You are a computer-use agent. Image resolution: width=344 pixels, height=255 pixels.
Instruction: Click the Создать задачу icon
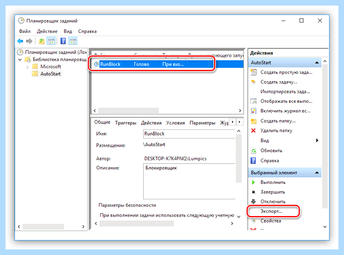coord(254,82)
